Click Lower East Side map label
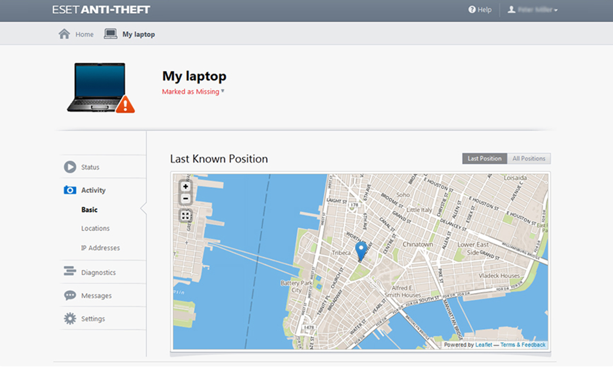Image resolution: width=613 pixels, height=368 pixels. 472,249
